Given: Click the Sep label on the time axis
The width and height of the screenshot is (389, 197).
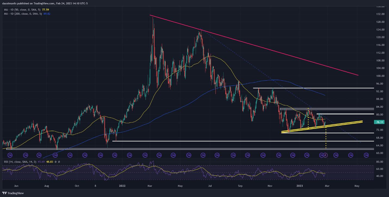Looking at the screenshot, I should tap(240, 186).
